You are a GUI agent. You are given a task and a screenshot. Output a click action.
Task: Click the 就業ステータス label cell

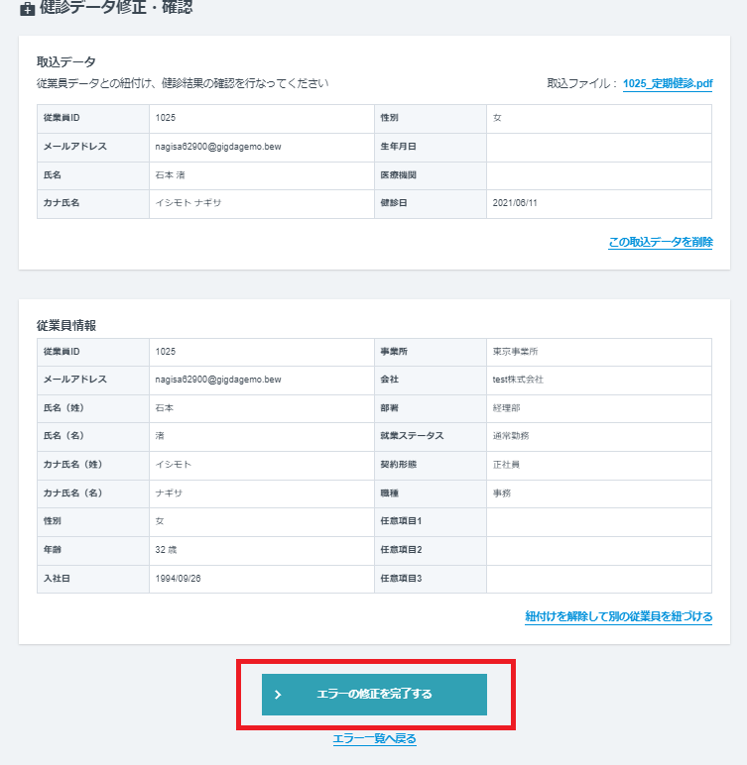click(431, 436)
